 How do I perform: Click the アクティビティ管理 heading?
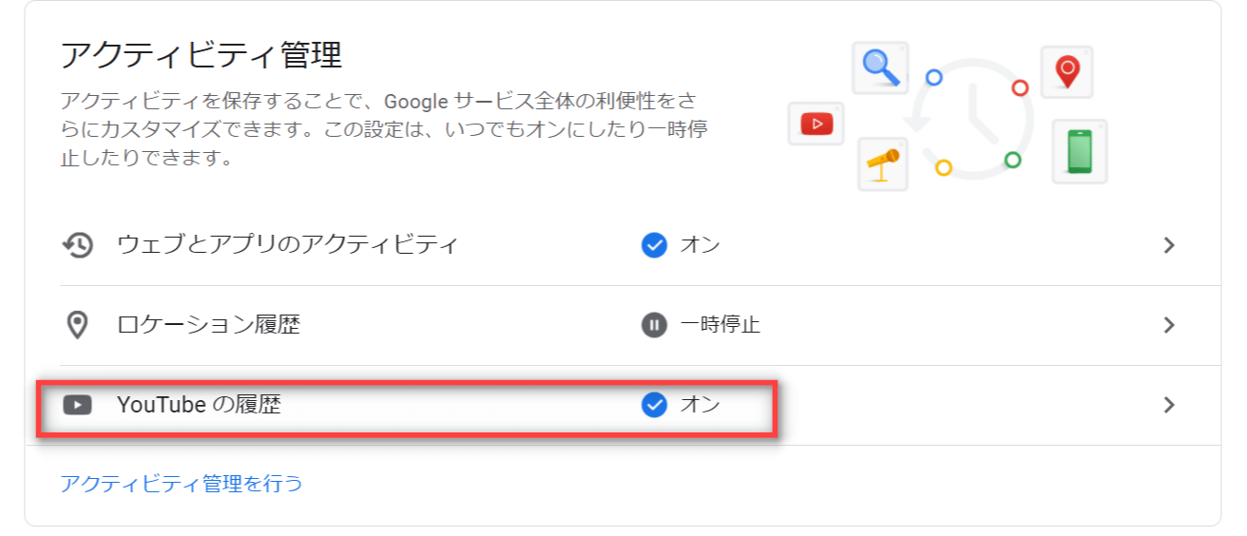pyautogui.click(x=201, y=55)
